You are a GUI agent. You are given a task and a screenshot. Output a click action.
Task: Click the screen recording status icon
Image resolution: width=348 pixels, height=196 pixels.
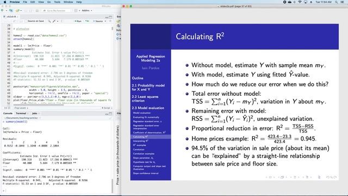(x=284, y=2)
